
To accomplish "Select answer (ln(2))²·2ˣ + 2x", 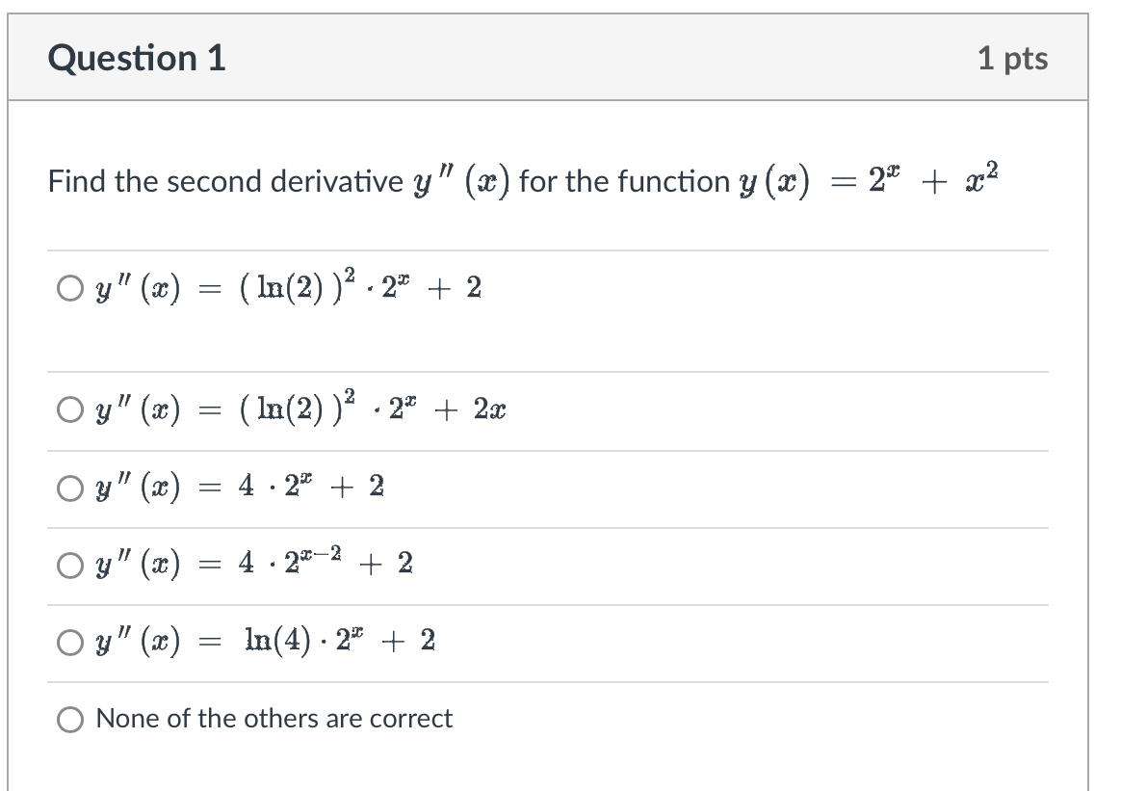I will (68, 409).
